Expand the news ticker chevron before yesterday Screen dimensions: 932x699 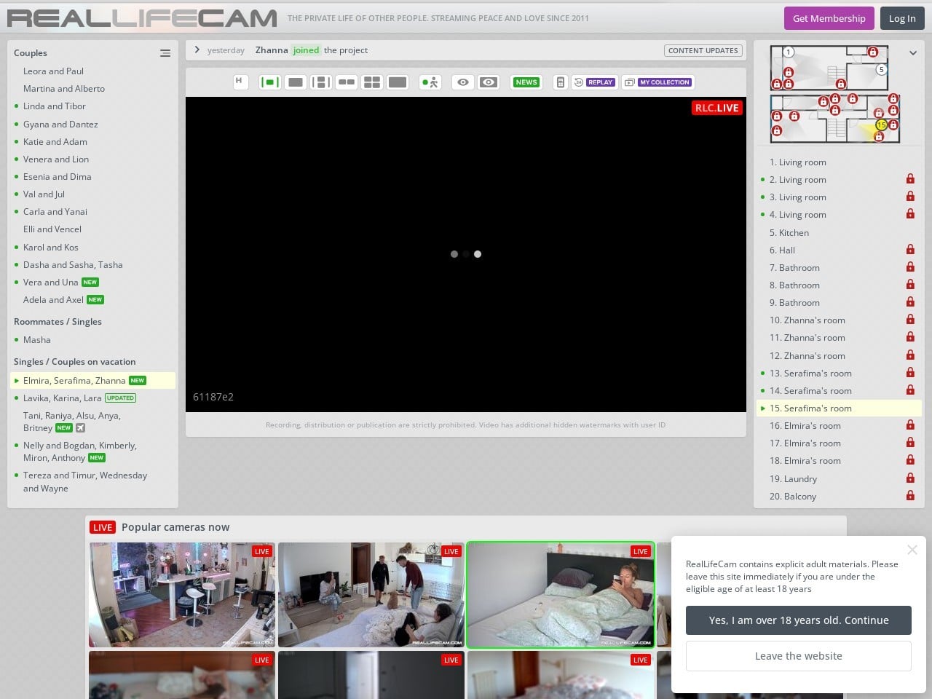click(x=197, y=50)
